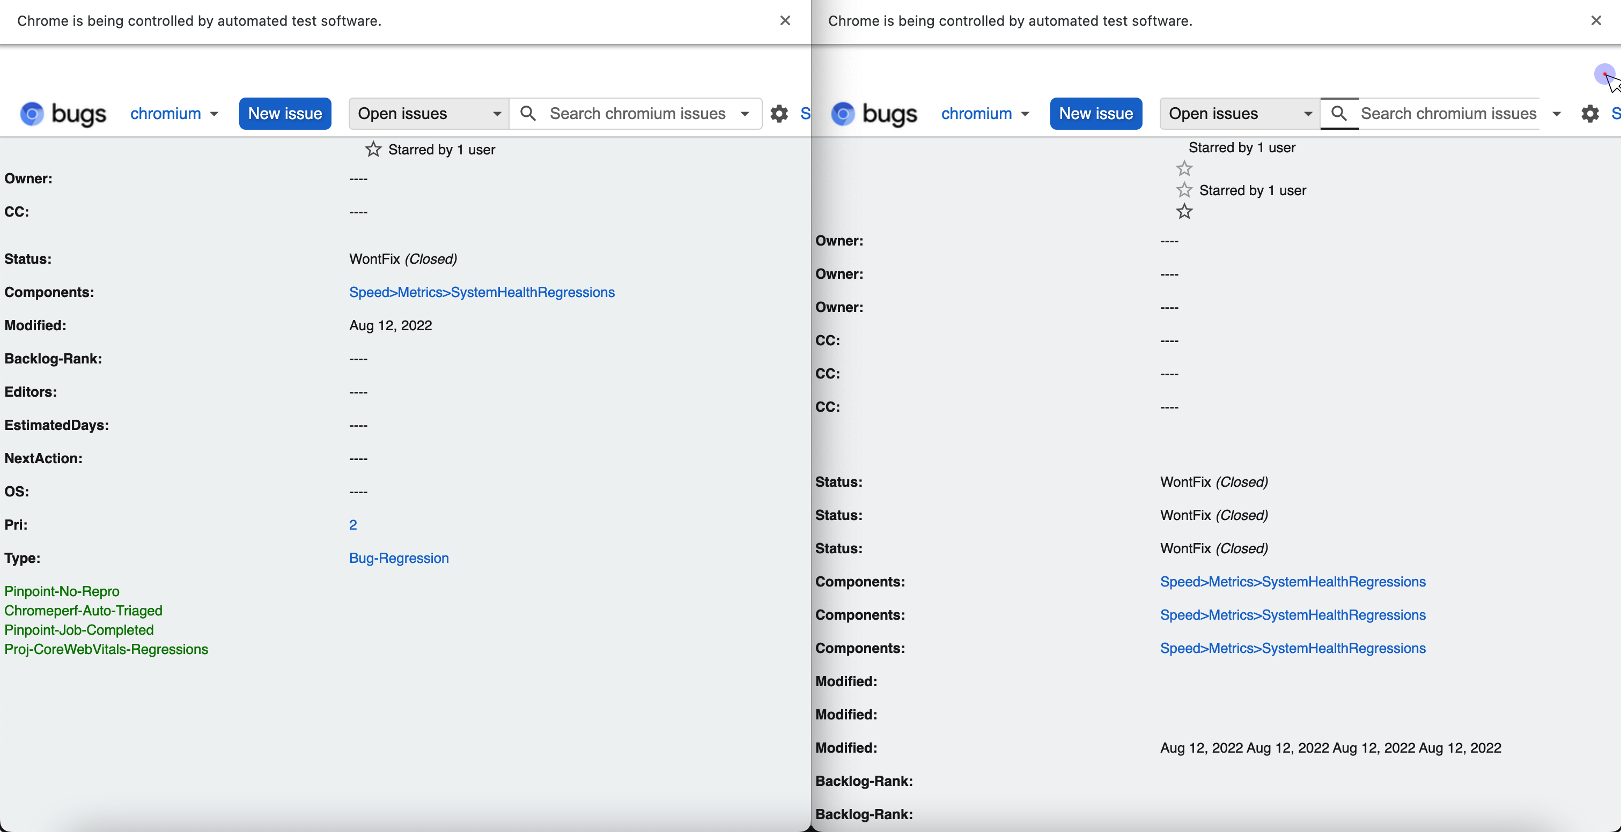Focus the Search chromium issues field in left window
1621x832 pixels.
637,114
